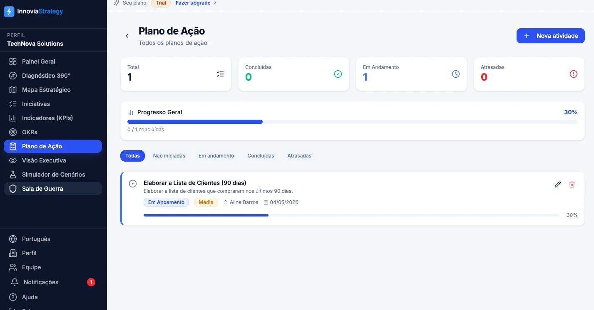This screenshot has width=594, height=310.
Task: Click the activity title Elaborar a Lista de Clientes
Action: pos(195,183)
